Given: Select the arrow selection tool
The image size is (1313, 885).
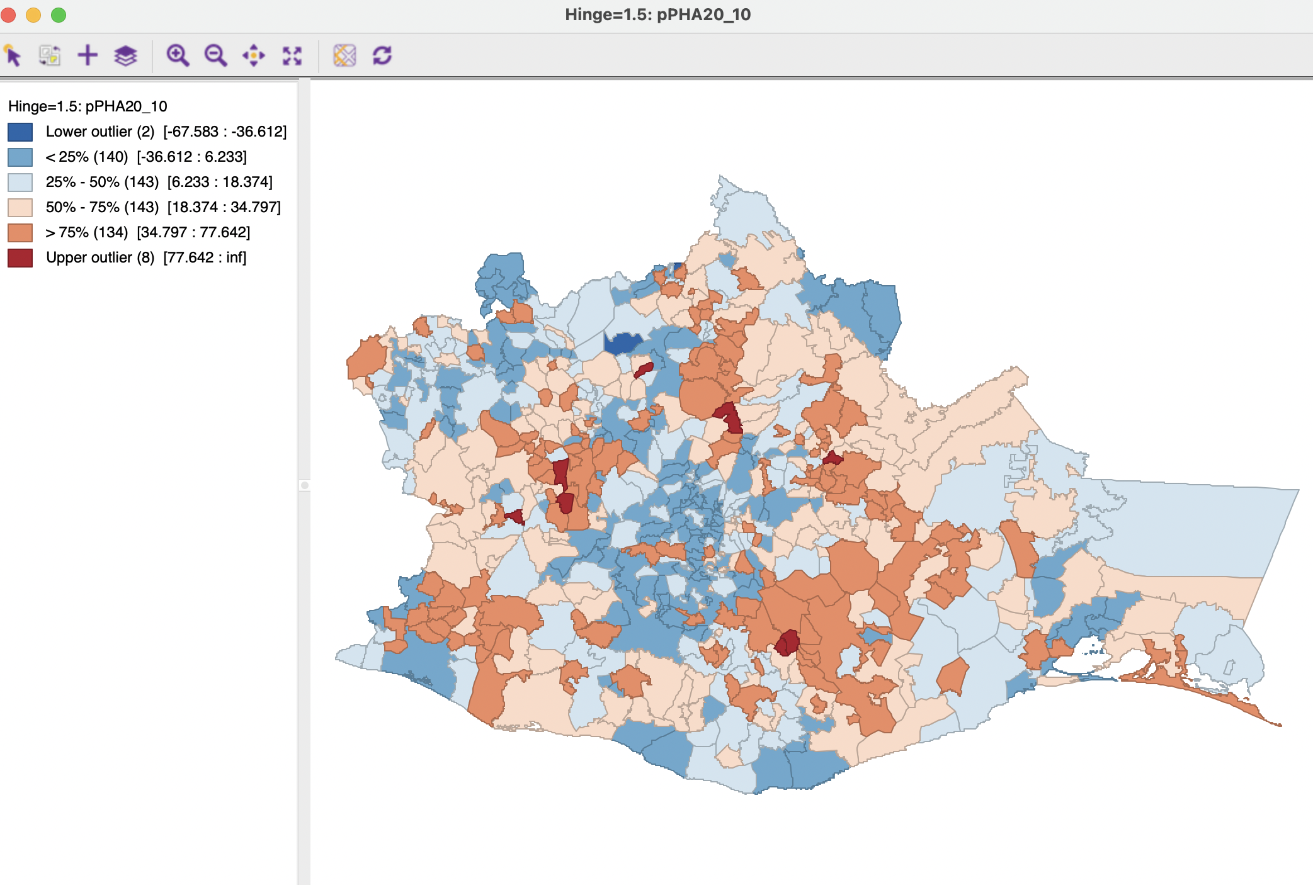Looking at the screenshot, I should (13, 55).
